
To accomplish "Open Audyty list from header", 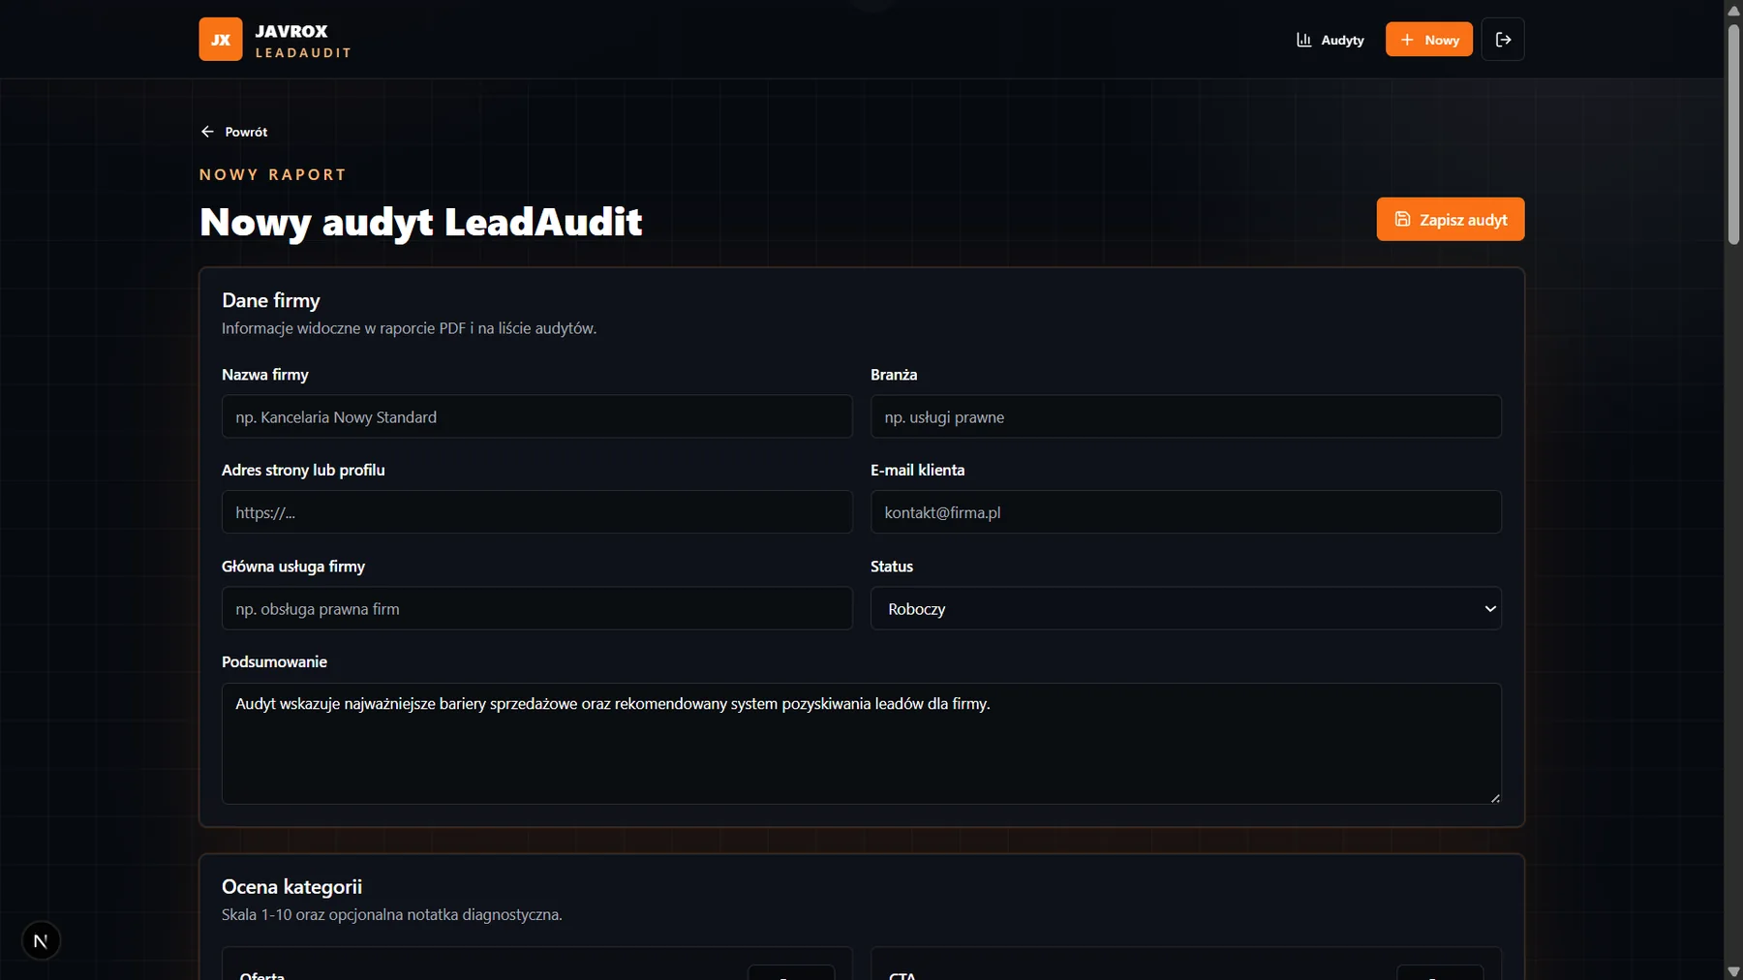I will [1330, 40].
